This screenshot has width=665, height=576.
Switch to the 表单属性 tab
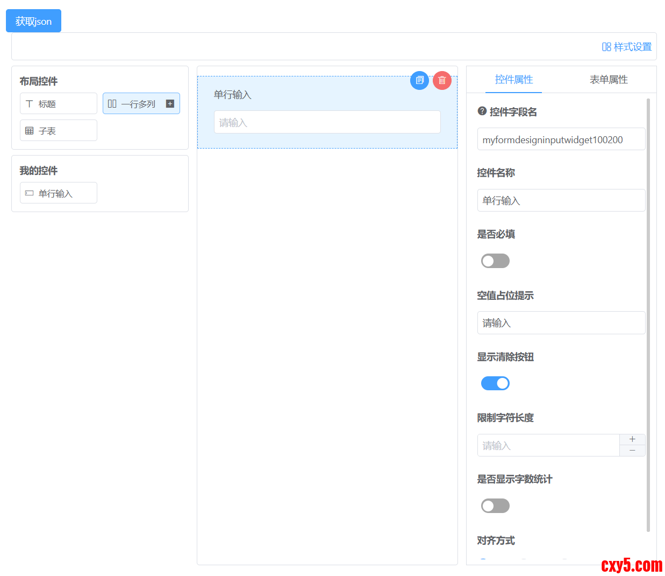[609, 80]
